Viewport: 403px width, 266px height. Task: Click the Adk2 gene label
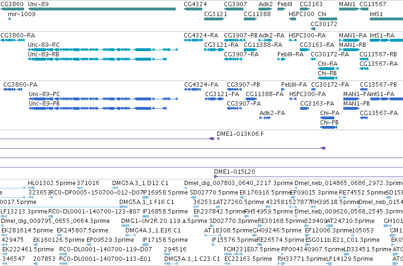tap(266, 4)
